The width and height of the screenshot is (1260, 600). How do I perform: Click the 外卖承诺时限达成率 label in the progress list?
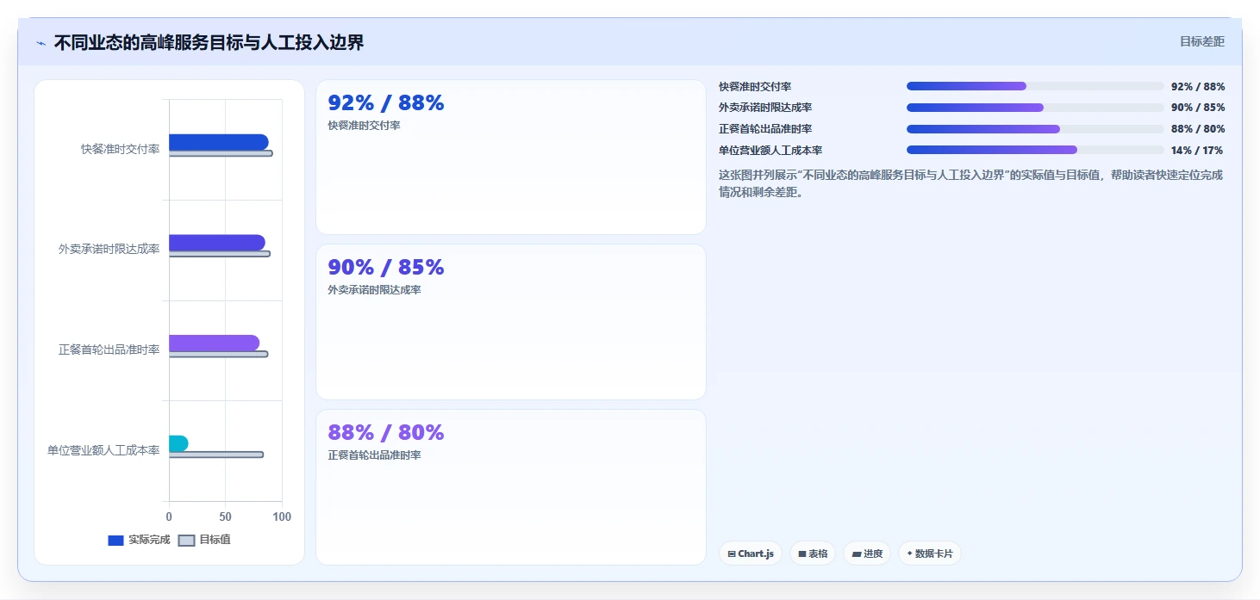click(x=765, y=108)
